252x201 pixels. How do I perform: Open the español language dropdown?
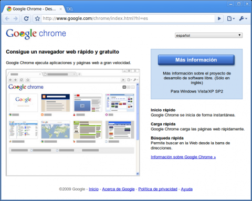[208, 35]
